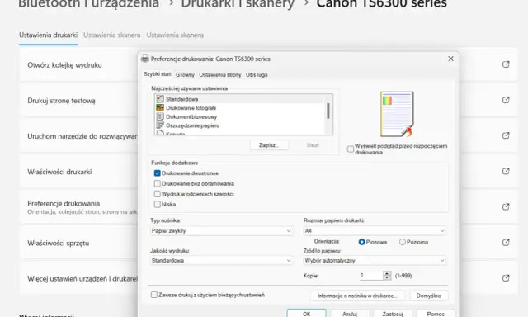Open external link icon for Uruchom narzędzie row
The image size is (528, 317).
(x=506, y=135)
